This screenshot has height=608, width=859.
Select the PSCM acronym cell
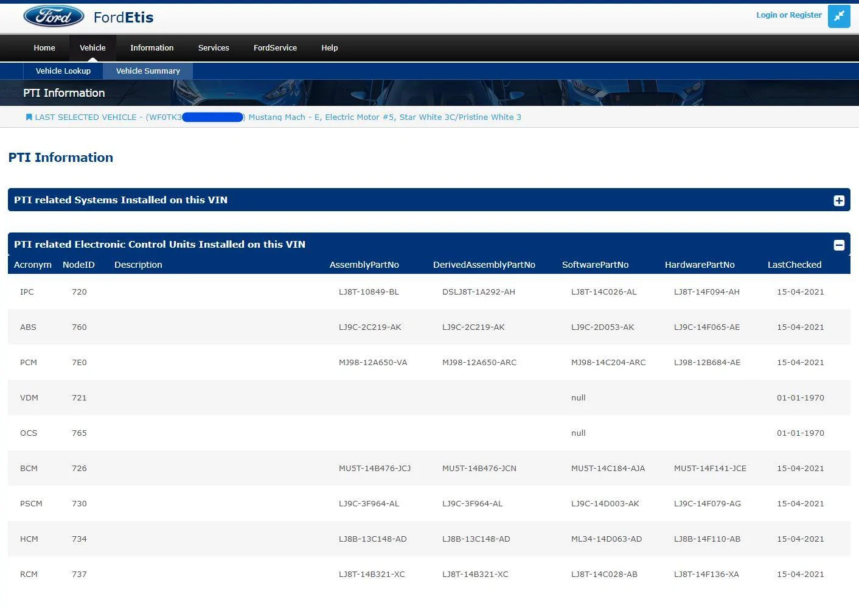[31, 503]
